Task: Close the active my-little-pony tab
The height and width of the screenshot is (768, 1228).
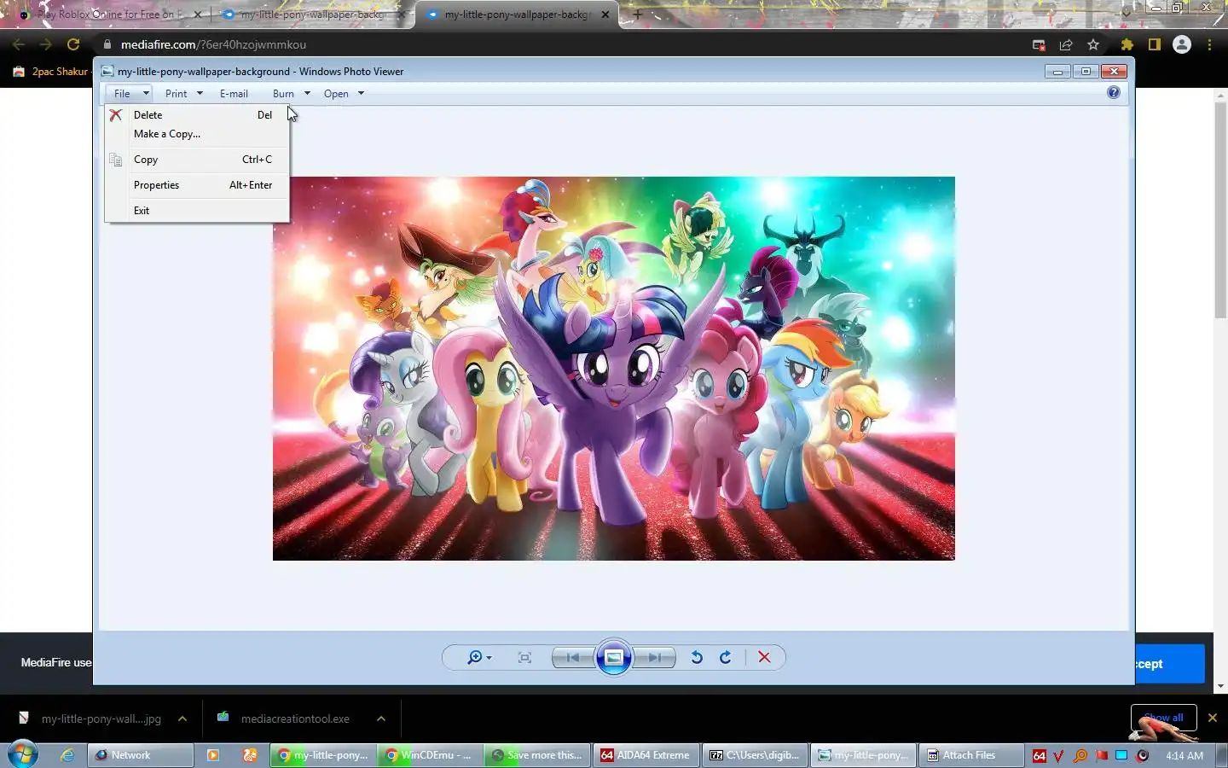Action: (605, 15)
